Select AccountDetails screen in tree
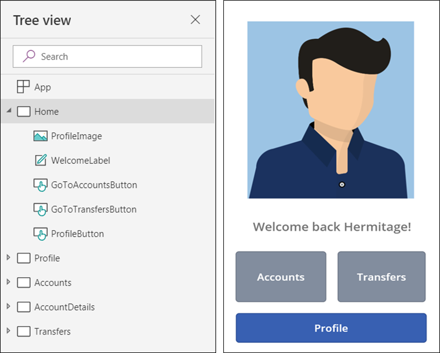This screenshot has width=440, height=353. tap(65, 307)
